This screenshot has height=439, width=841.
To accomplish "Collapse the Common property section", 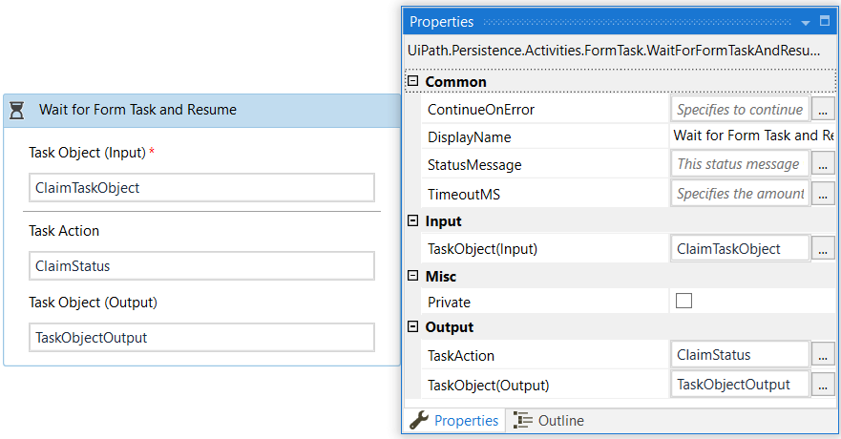I will (x=412, y=82).
